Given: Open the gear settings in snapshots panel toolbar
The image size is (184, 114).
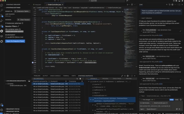Looking at the screenshot, I should point(128,76).
